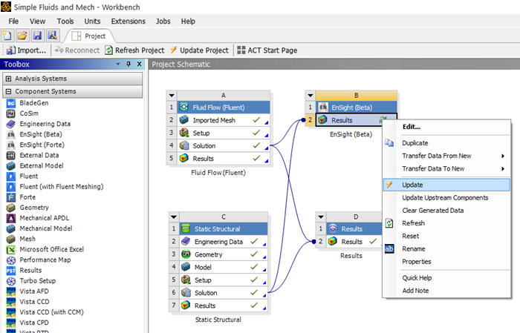Click Update Project button
This screenshot has width=520, height=333.
pyautogui.click(x=199, y=50)
